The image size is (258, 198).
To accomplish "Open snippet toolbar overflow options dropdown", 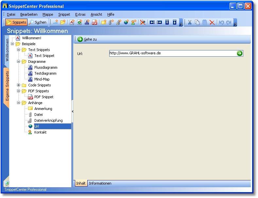I will click(181, 22).
